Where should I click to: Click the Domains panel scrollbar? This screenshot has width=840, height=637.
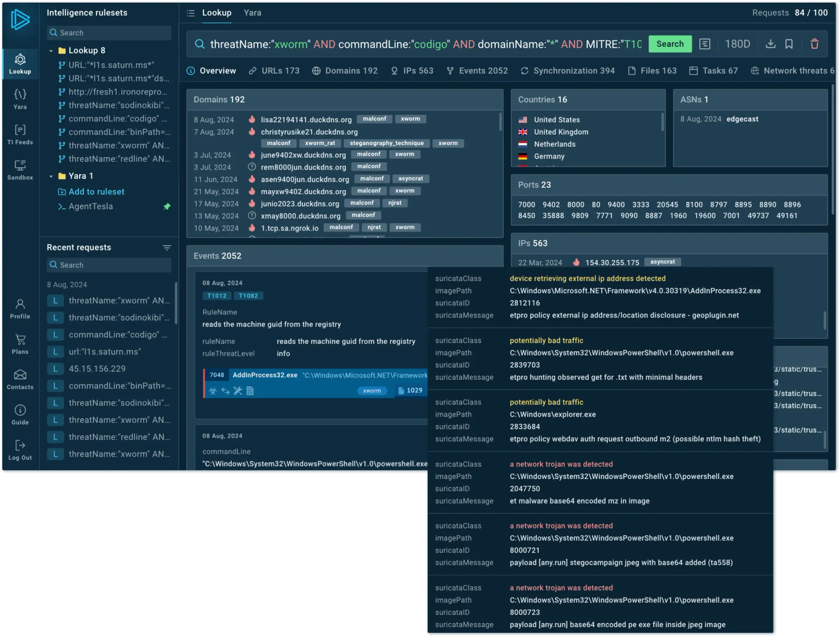500,122
